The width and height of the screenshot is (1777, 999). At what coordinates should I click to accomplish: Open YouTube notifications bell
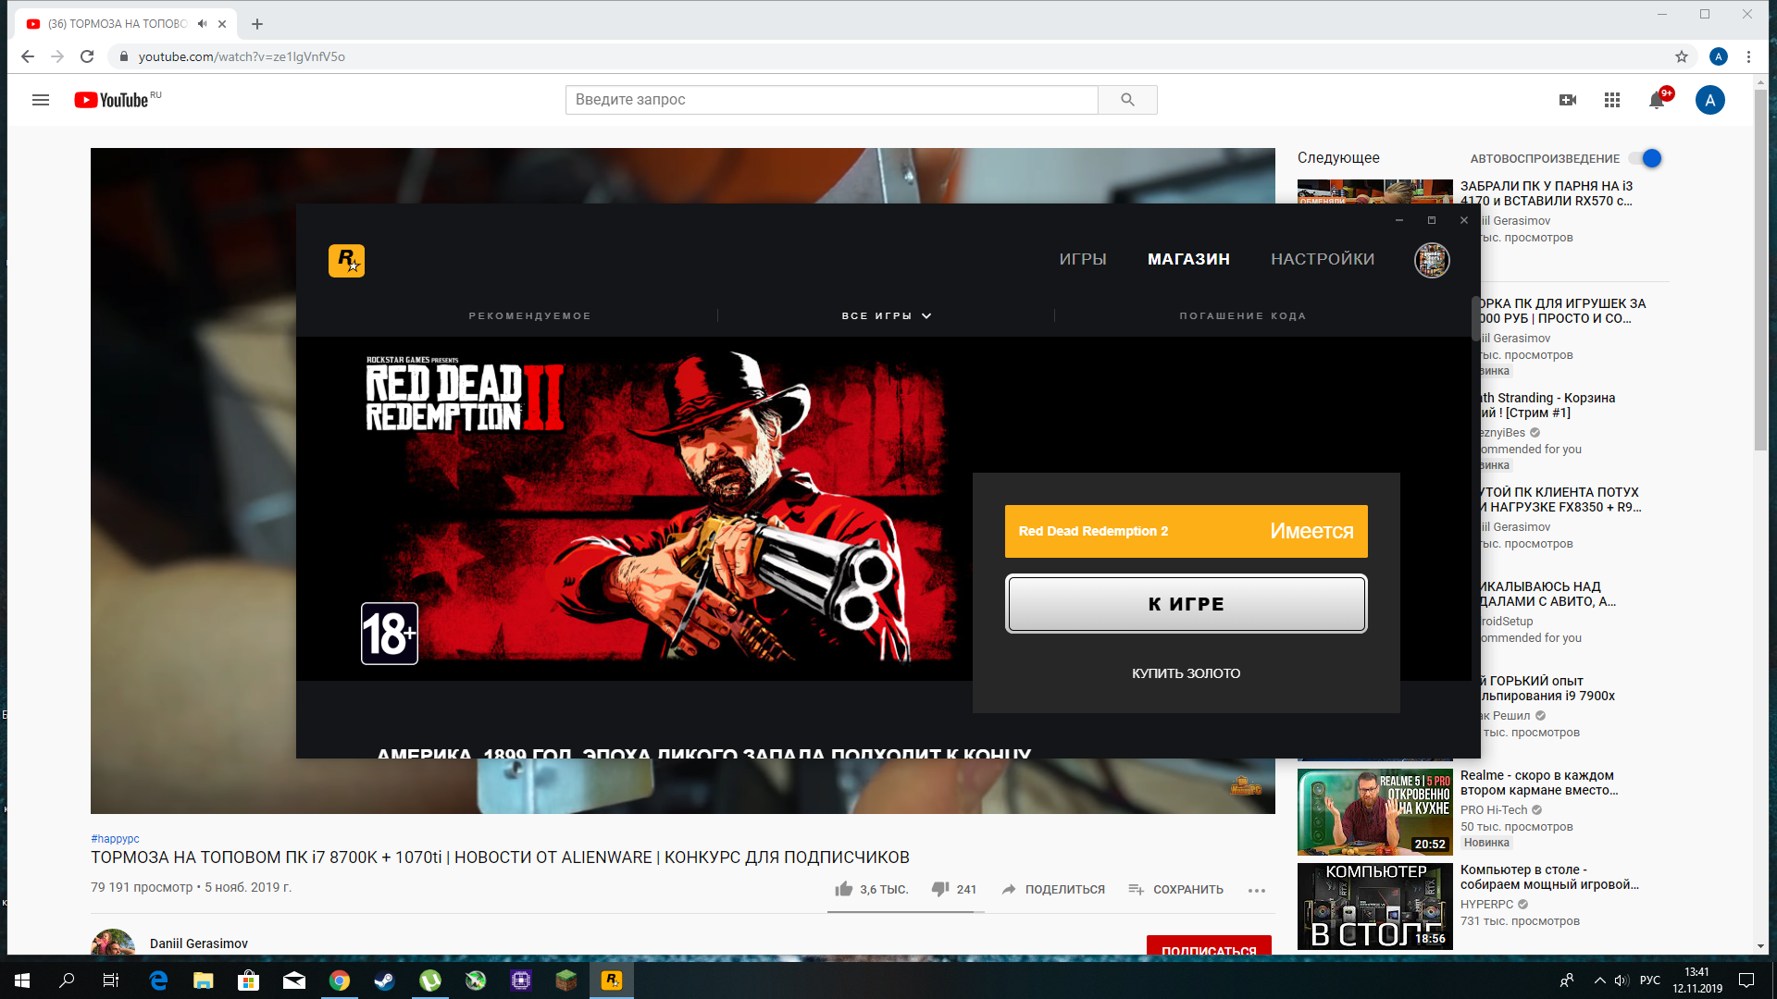pos(1656,100)
